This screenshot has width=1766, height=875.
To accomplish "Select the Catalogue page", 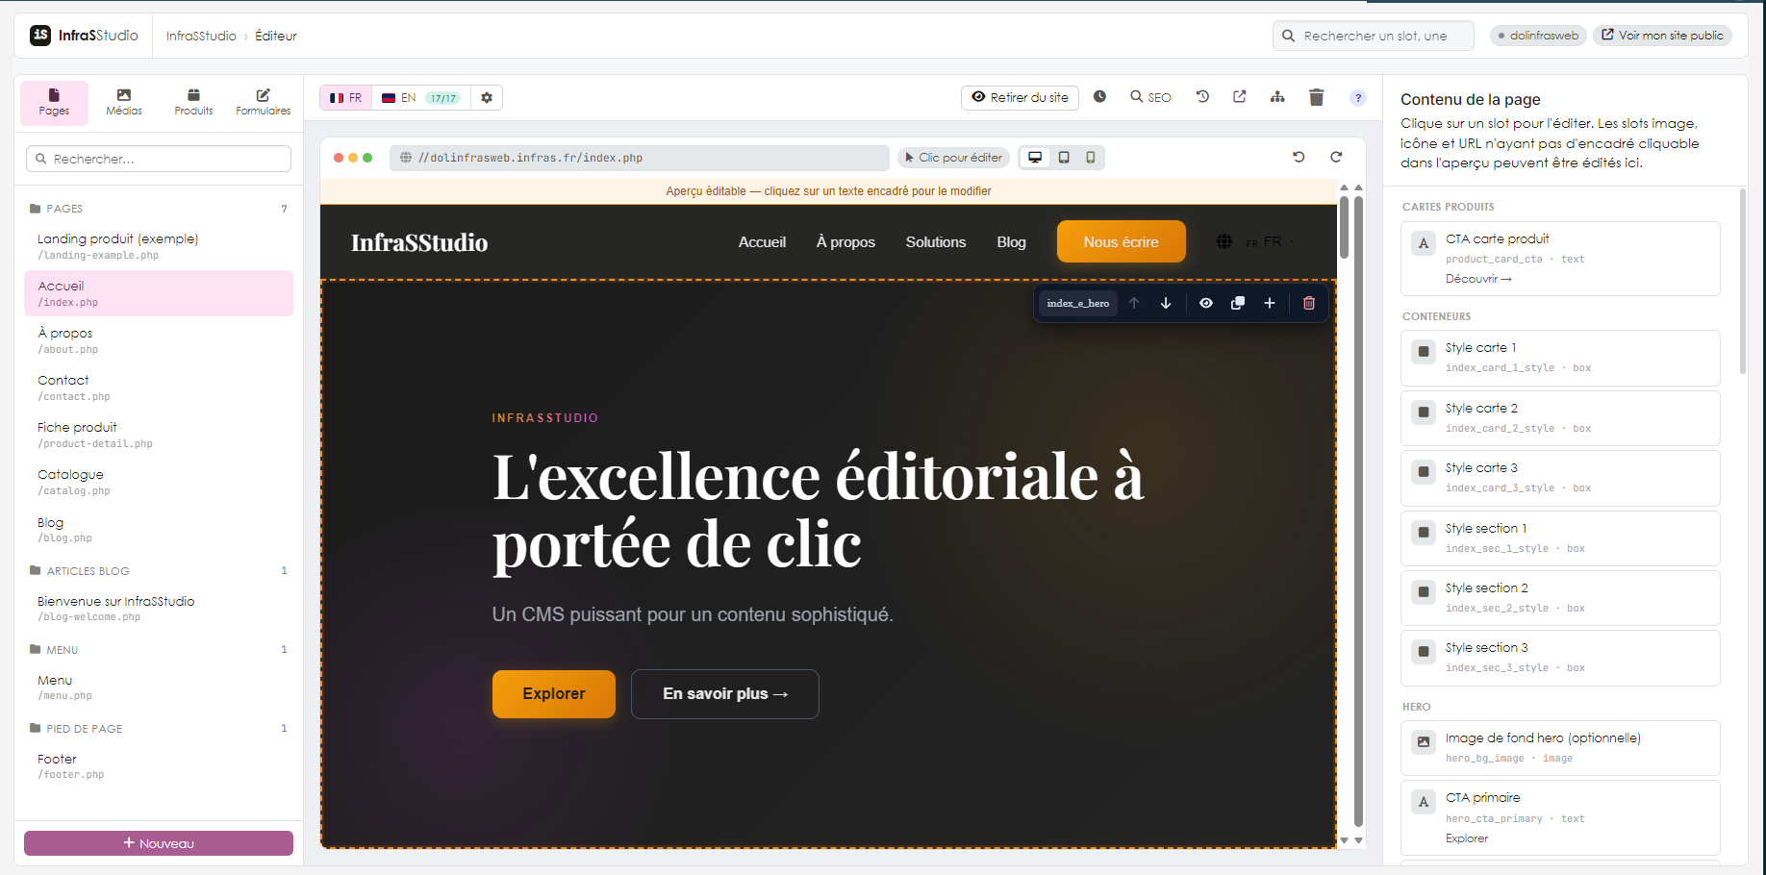I will click(159, 482).
